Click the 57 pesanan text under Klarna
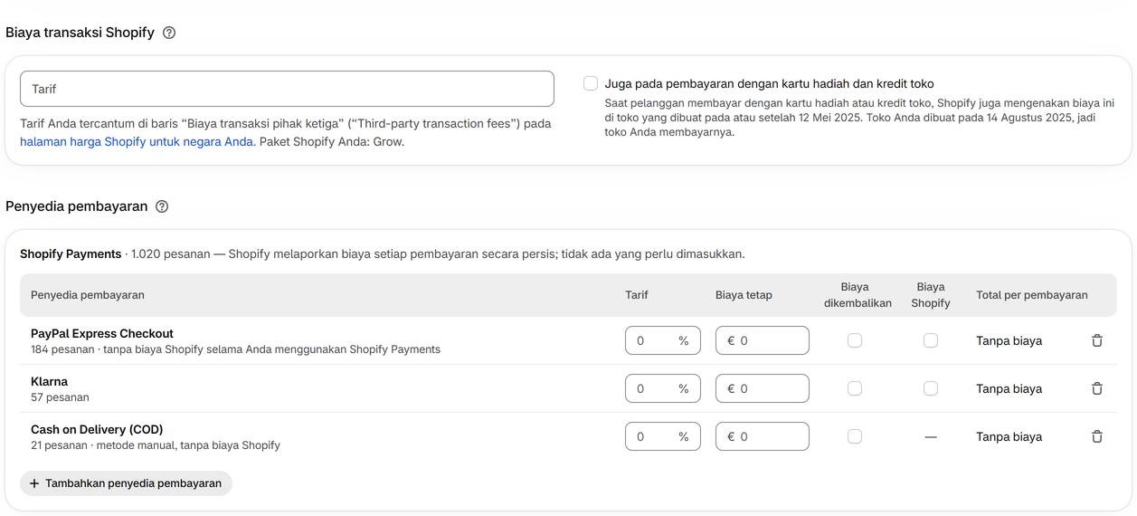Viewport: 1137px width, 516px height. coord(60,397)
